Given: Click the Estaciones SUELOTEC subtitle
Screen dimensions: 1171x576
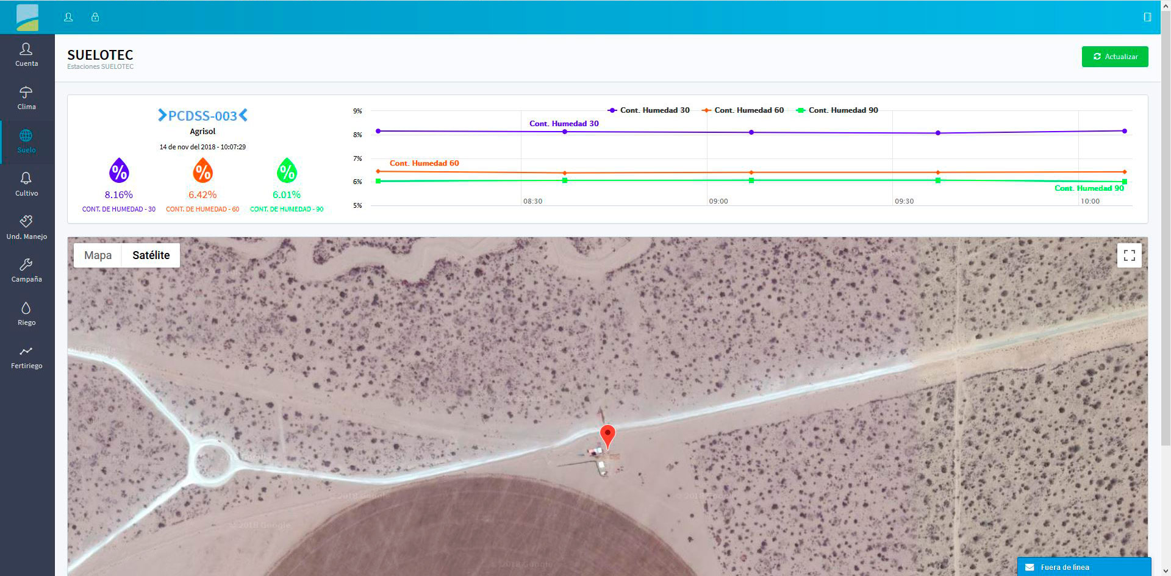Looking at the screenshot, I should click(x=100, y=66).
